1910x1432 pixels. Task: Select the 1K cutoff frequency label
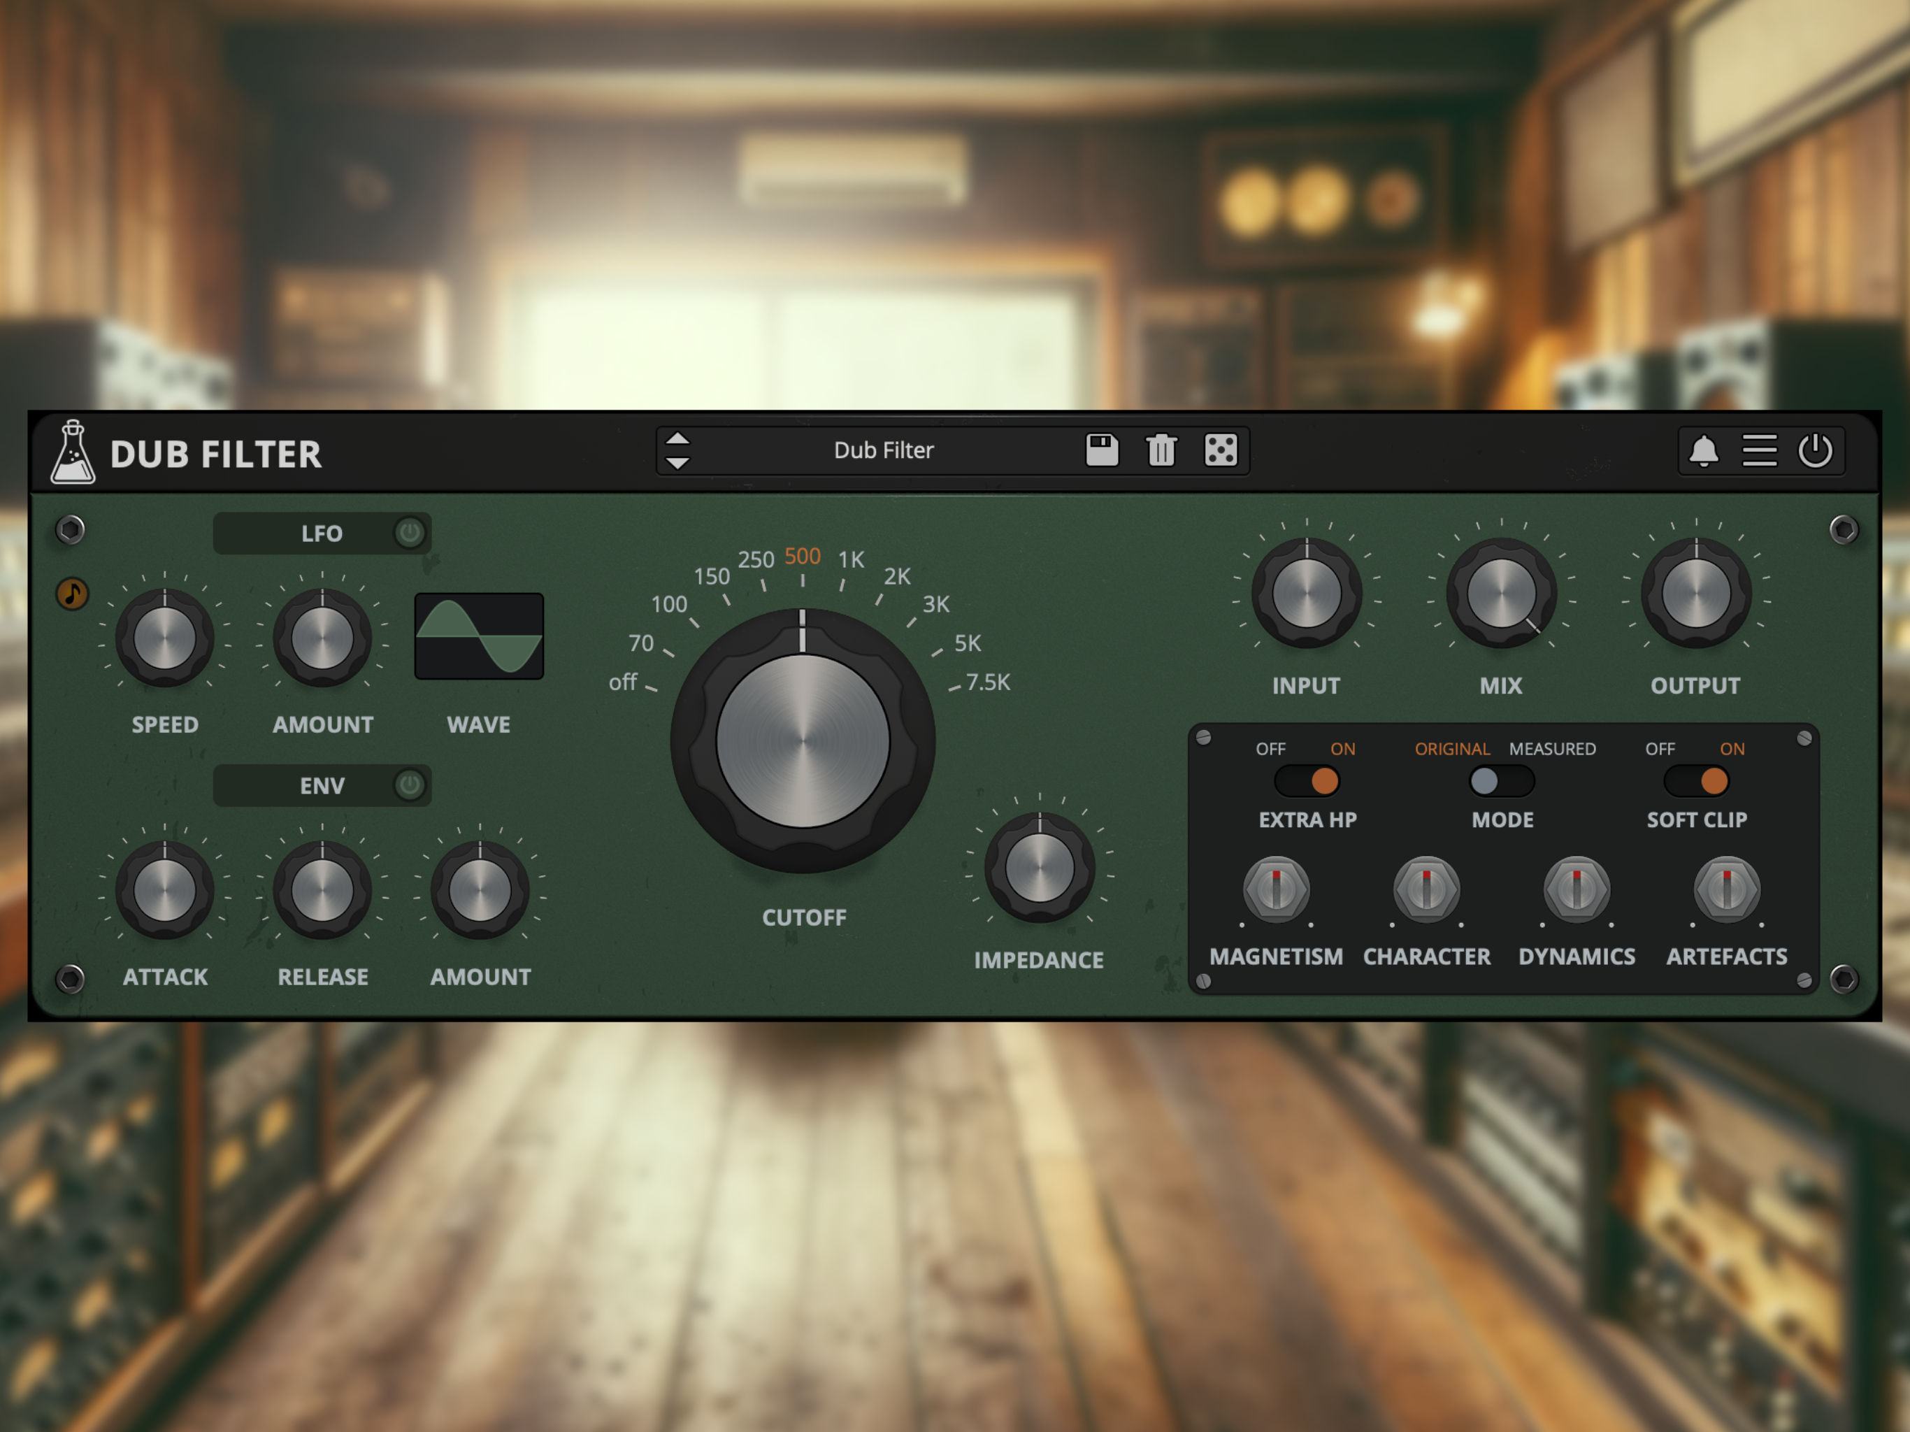pos(852,559)
